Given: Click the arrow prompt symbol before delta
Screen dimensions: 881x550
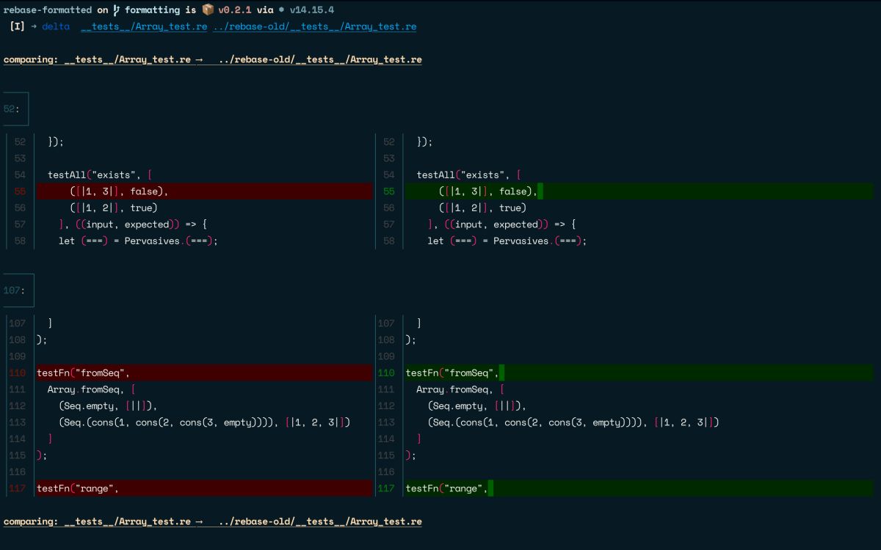Looking at the screenshot, I should tap(33, 26).
